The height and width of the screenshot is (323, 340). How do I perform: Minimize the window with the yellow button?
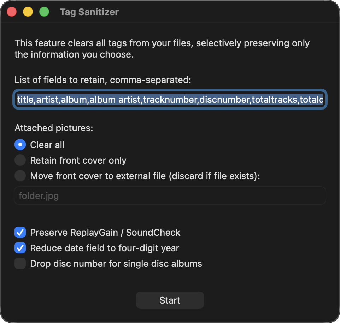(x=28, y=12)
